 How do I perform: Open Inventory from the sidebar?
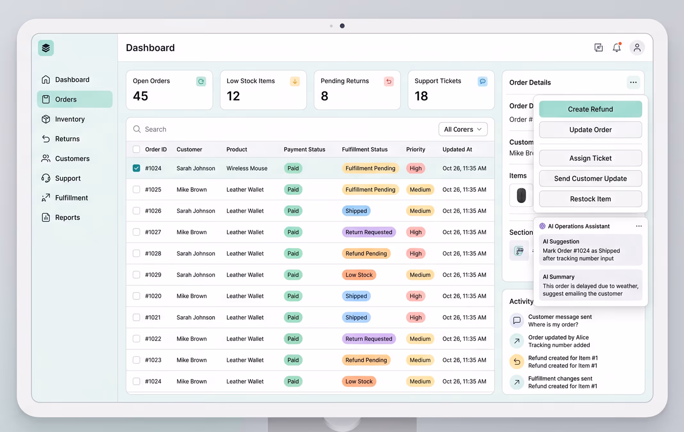[75, 119]
